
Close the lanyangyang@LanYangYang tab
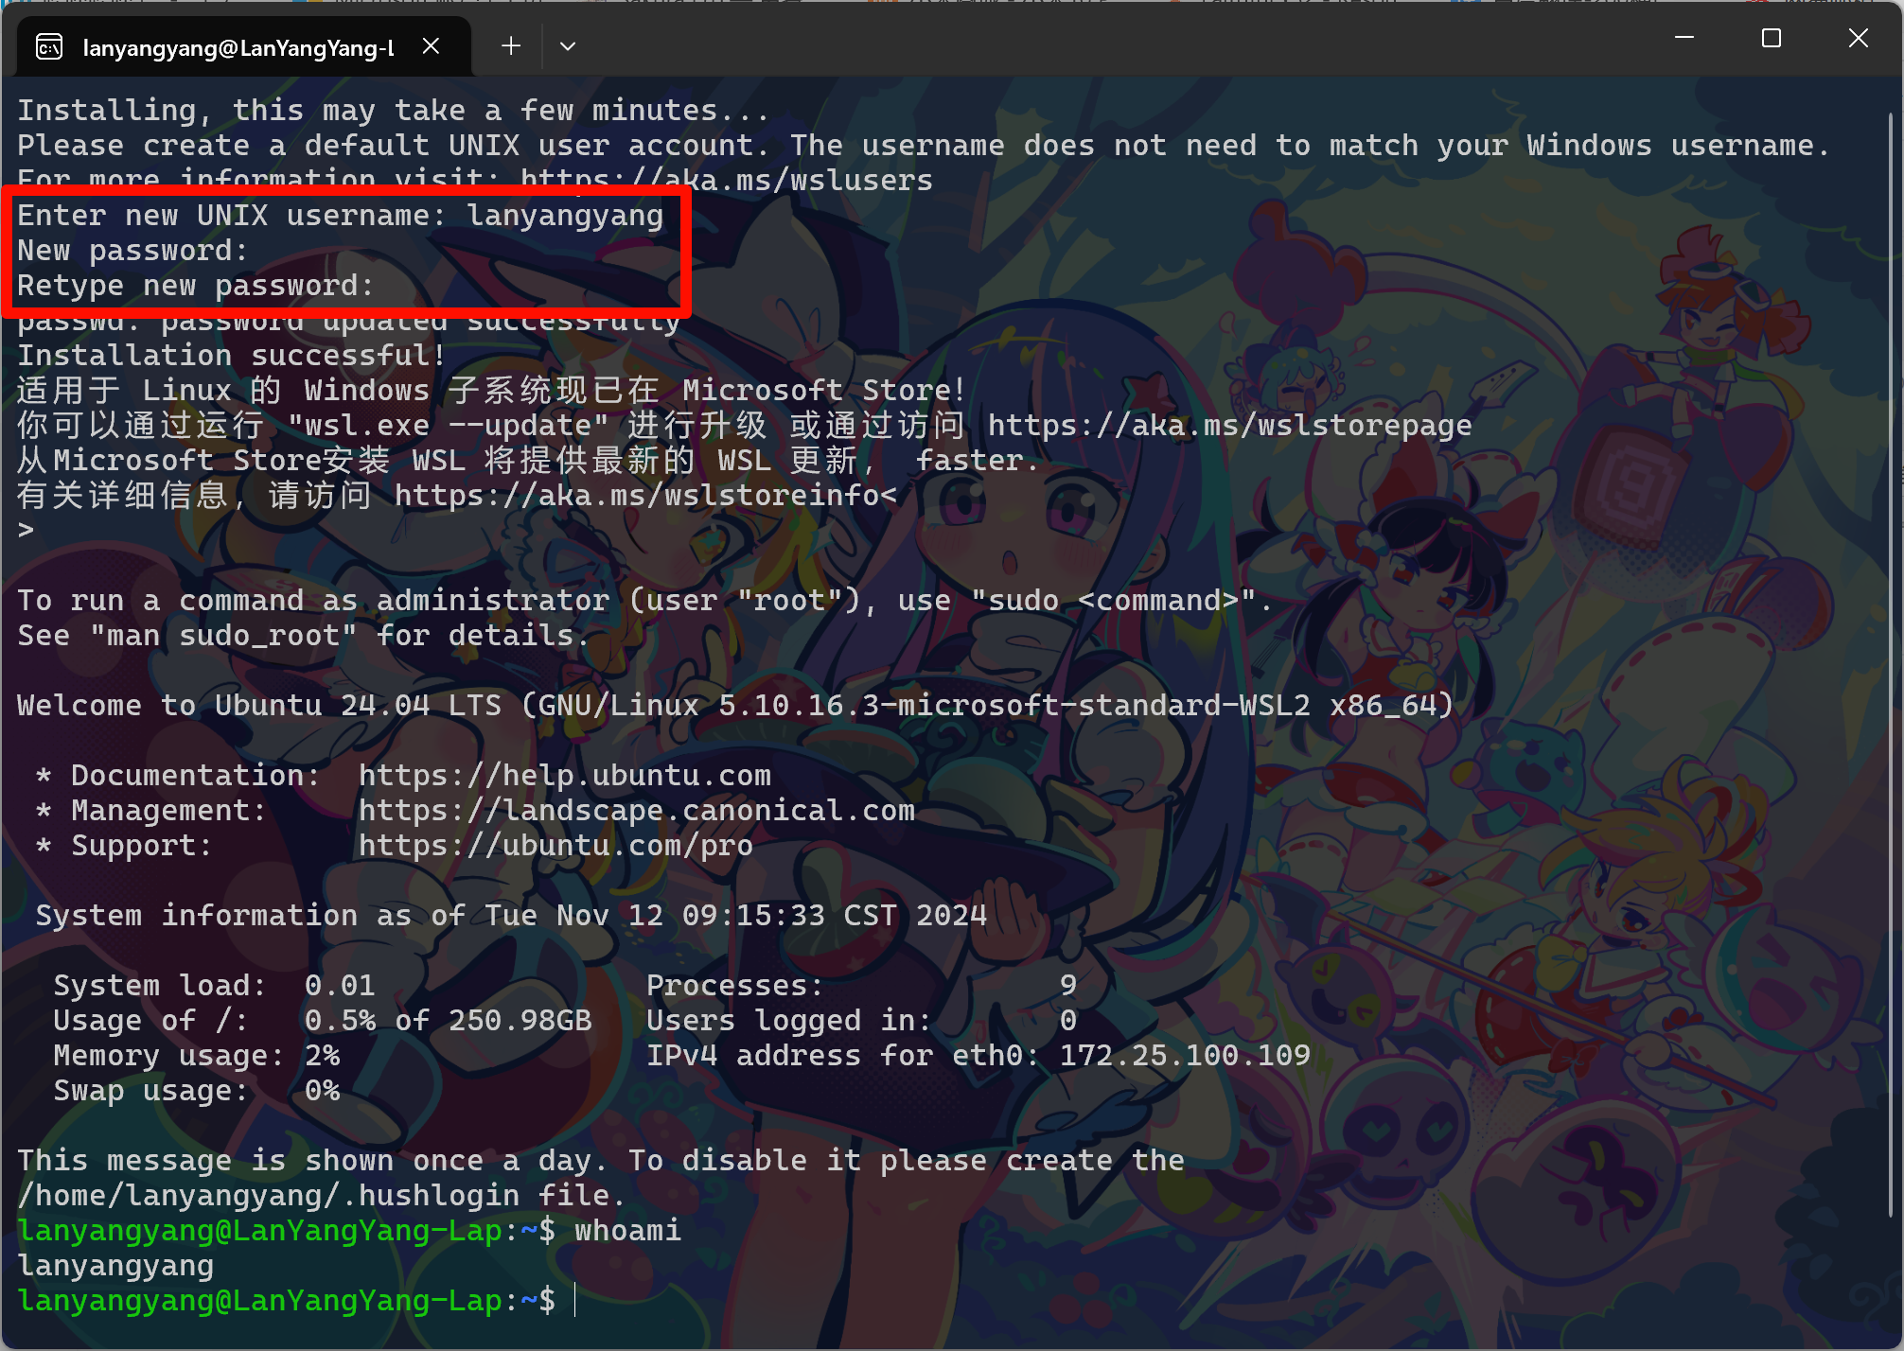point(431,46)
